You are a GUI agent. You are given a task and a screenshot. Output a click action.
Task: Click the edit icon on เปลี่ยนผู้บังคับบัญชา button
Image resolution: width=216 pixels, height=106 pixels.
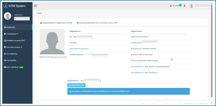70,85
